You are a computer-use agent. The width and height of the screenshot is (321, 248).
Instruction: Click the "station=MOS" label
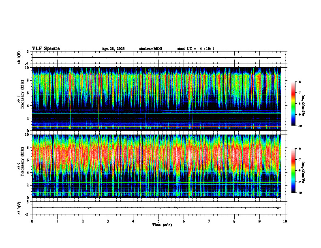(x=151, y=49)
